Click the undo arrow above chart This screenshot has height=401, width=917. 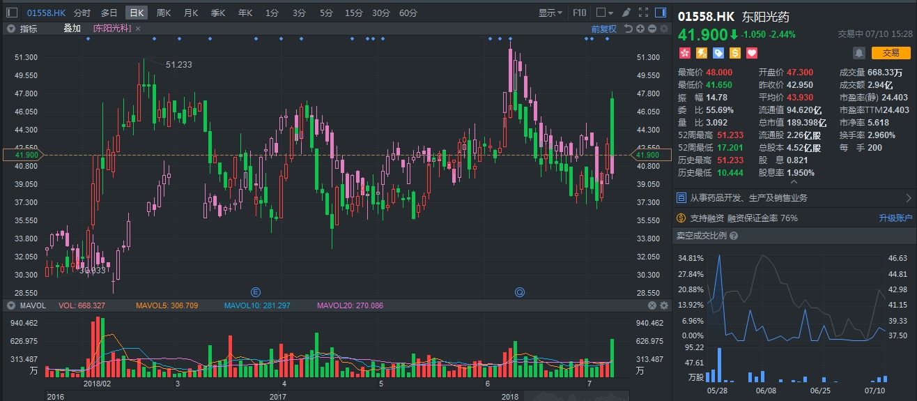(629, 29)
